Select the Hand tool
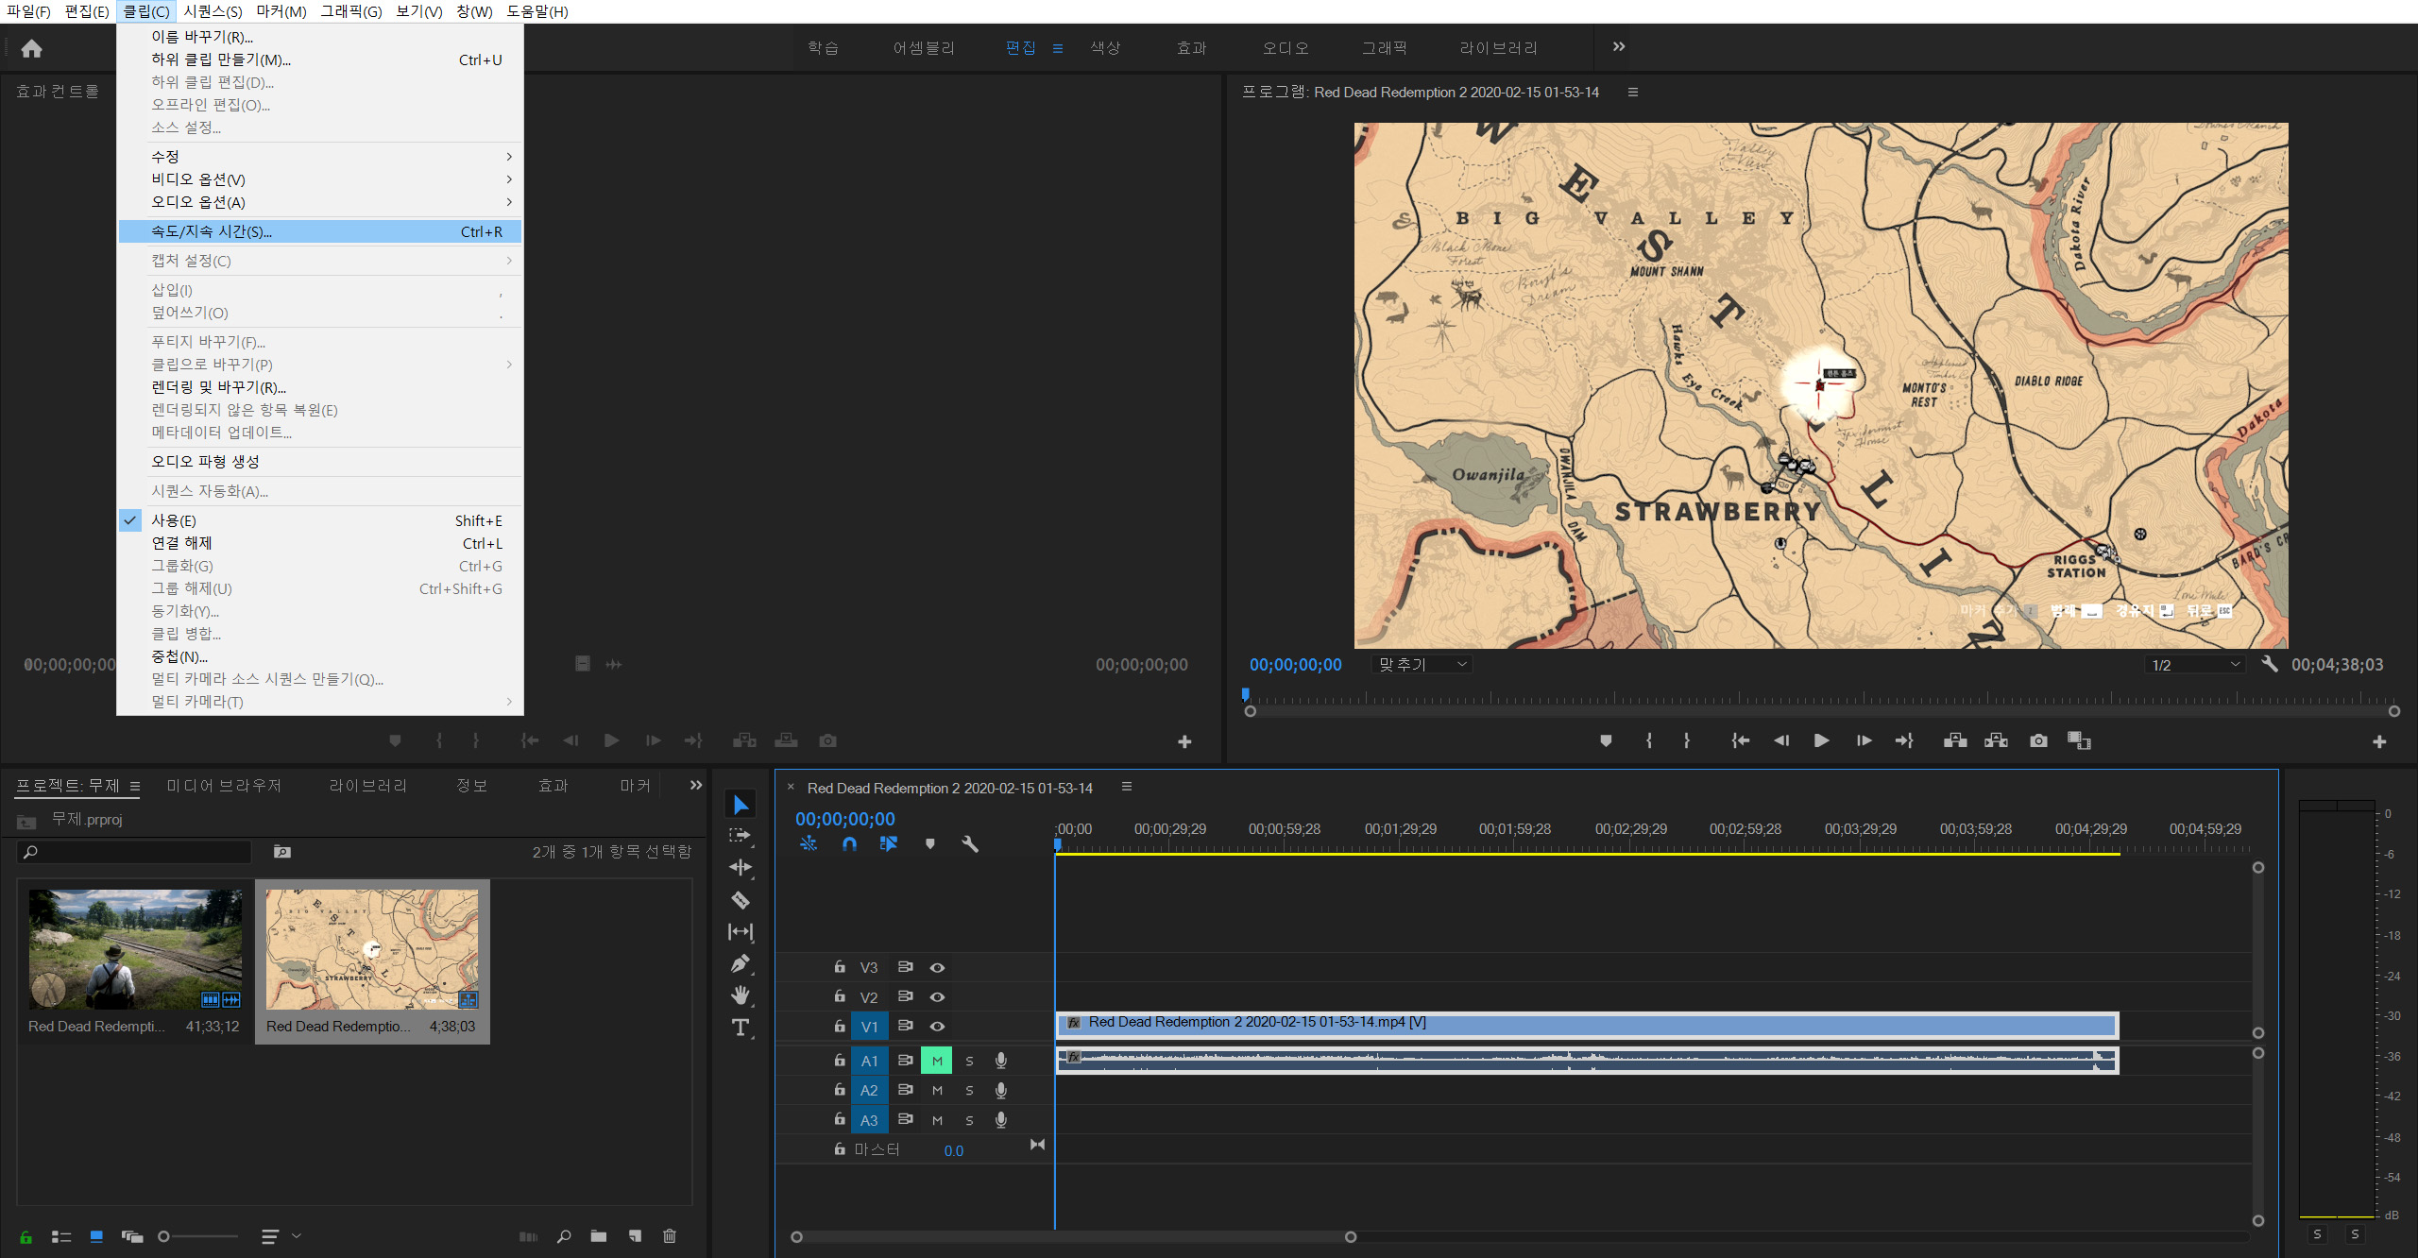 [741, 995]
